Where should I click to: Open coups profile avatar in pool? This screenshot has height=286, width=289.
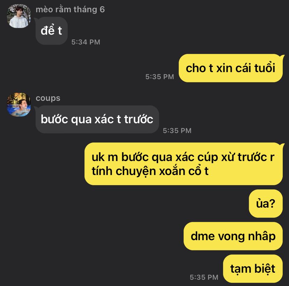pyautogui.click(x=19, y=105)
